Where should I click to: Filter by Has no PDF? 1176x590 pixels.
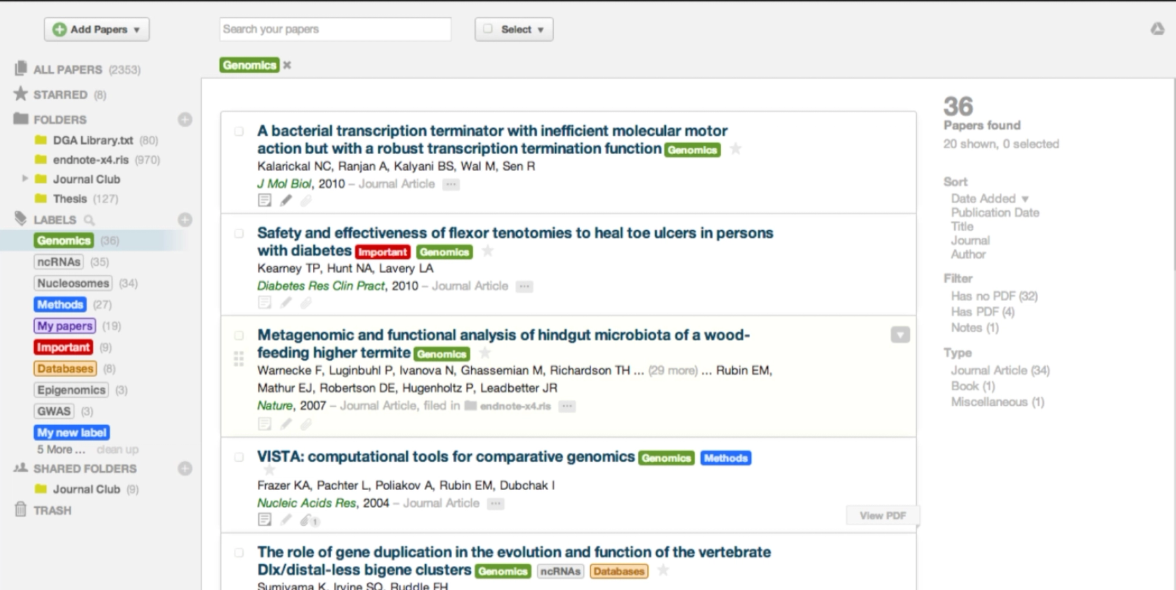pyautogui.click(x=994, y=296)
